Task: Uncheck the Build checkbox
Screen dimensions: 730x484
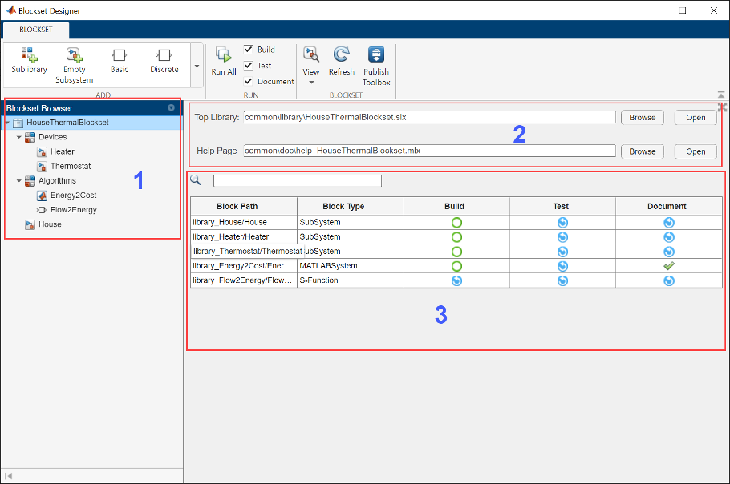Action: (249, 50)
